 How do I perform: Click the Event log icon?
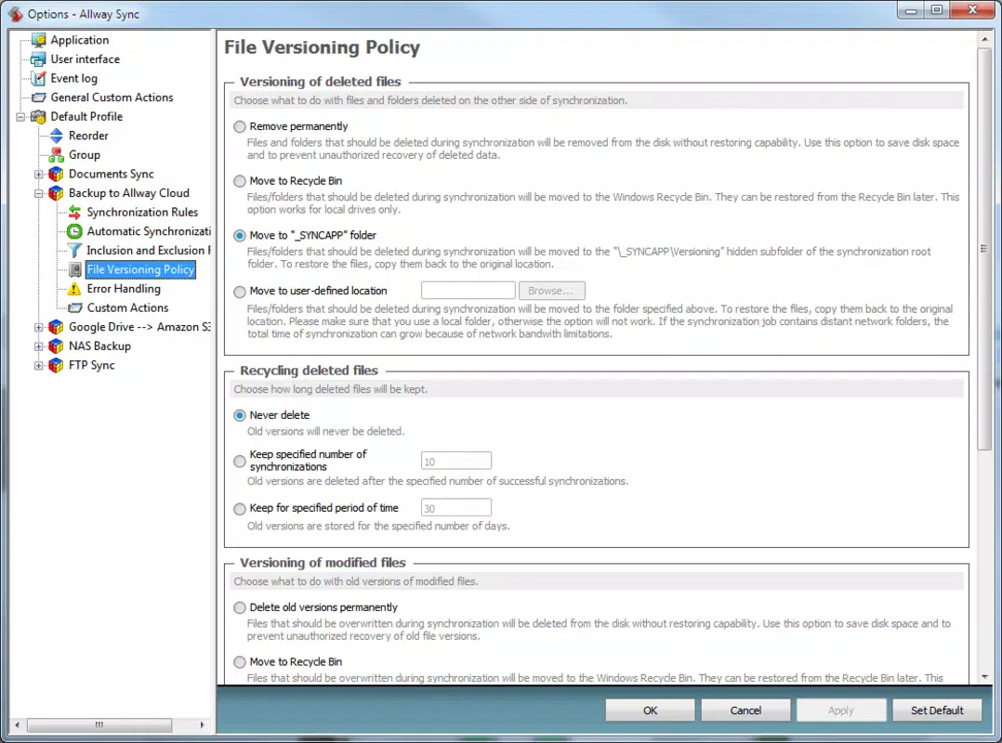(x=39, y=79)
